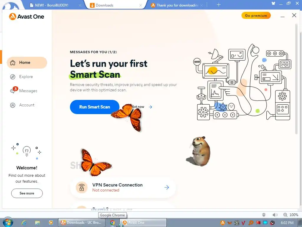Click the lightbulb Welcome icon
The image size is (302, 227).
[x=27, y=151]
